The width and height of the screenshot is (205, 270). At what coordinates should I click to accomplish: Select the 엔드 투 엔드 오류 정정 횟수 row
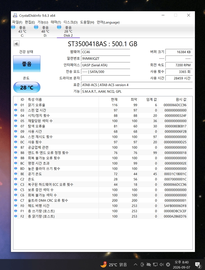click(x=101, y=153)
